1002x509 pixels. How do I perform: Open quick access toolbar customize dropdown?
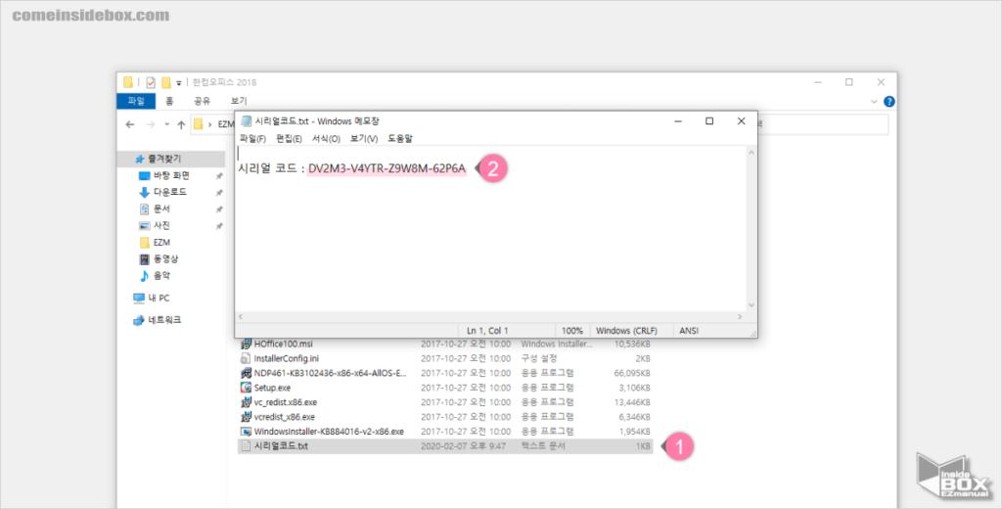pyautogui.click(x=179, y=82)
